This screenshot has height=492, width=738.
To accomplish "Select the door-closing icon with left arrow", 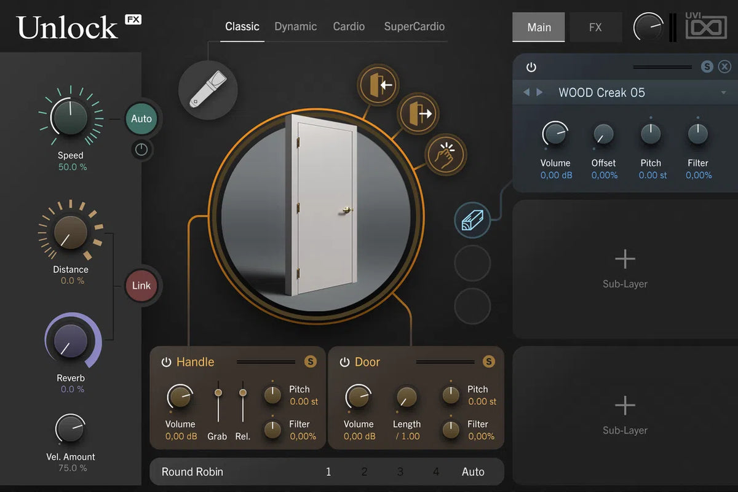I will [x=378, y=85].
